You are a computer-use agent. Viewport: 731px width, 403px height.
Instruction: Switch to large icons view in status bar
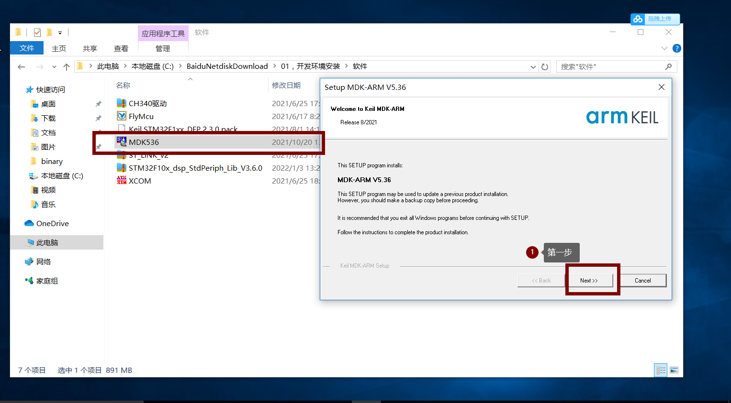coord(674,370)
